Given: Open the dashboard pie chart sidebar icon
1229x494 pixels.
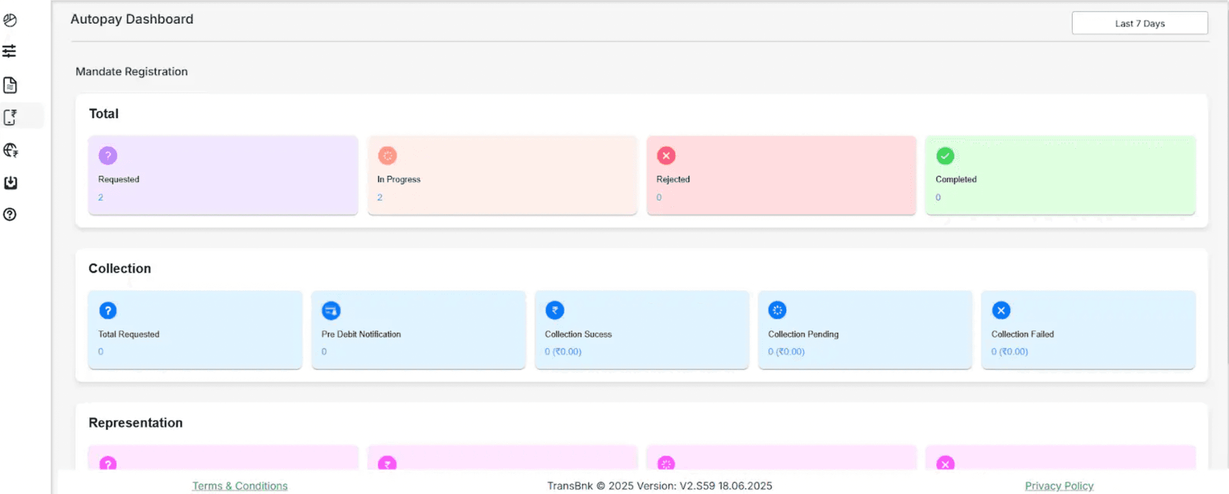Looking at the screenshot, I should 10,20.
